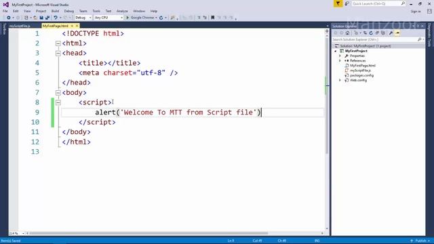Screen dimensions: 434x244
Task: Open the Tools menu
Action: click(x=96, y=11)
